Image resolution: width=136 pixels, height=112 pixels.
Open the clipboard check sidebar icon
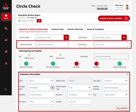point(6,28)
